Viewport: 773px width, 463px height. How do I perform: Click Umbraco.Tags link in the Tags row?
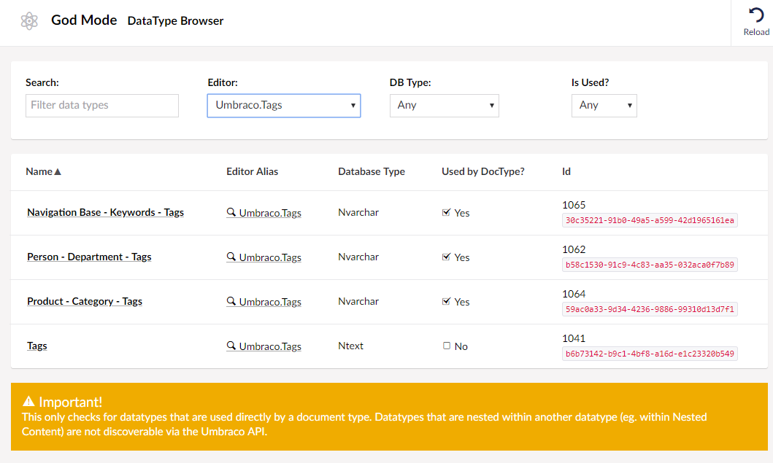coord(270,346)
